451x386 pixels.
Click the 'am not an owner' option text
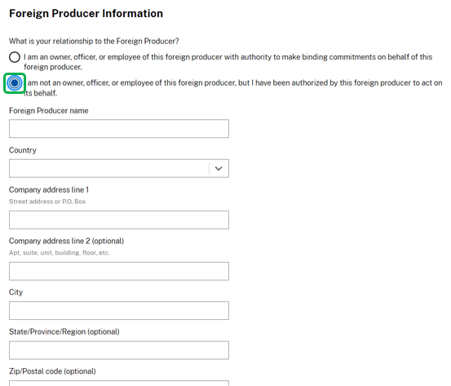[x=233, y=88]
